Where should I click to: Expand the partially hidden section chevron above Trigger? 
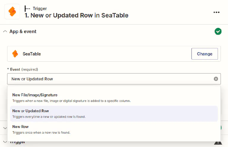[x=5, y=128]
